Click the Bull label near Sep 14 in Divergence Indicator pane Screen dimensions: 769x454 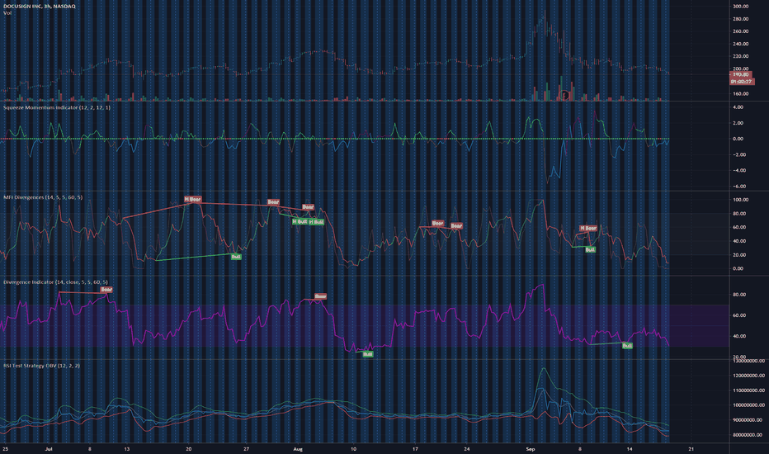click(627, 346)
